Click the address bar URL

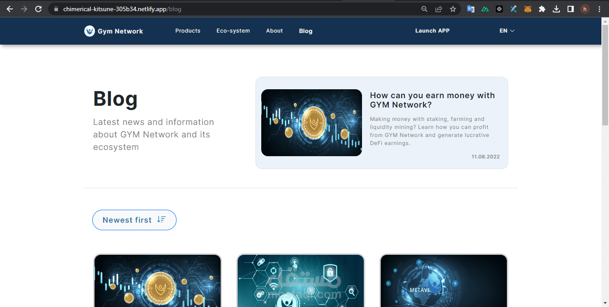coord(122,9)
